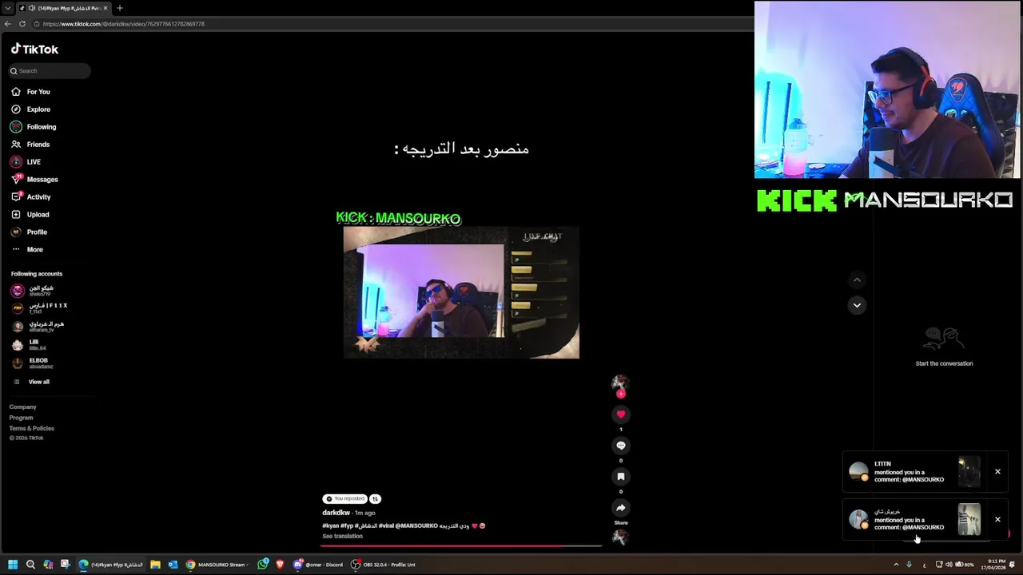
Task: Go to Profile in the sidebar
Action: (37, 232)
